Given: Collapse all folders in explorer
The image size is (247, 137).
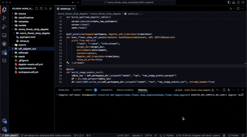Looking at the screenshot, I should tap(50, 9).
